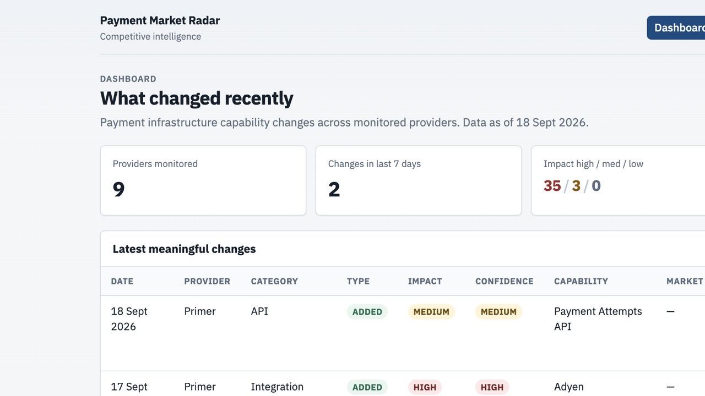Click the DATE column header
Image resolution: width=705 pixels, height=396 pixels.
[122, 281]
